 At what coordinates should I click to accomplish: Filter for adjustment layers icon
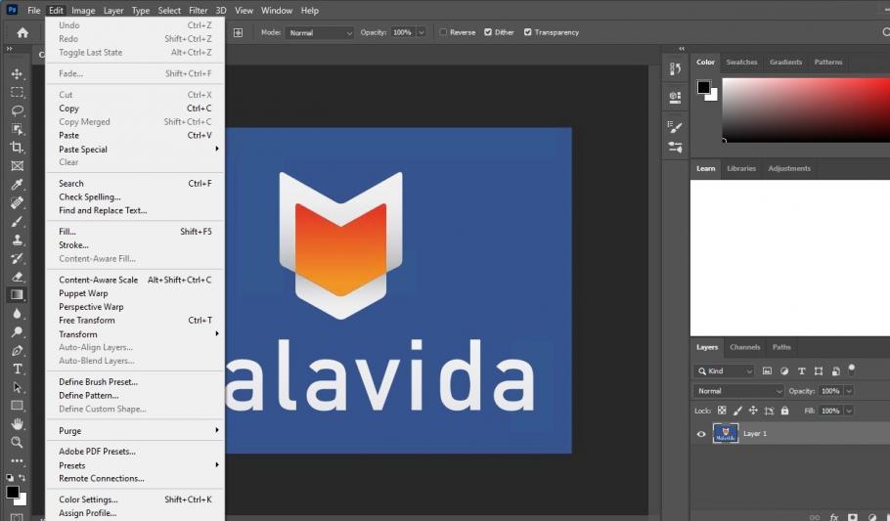coord(784,371)
